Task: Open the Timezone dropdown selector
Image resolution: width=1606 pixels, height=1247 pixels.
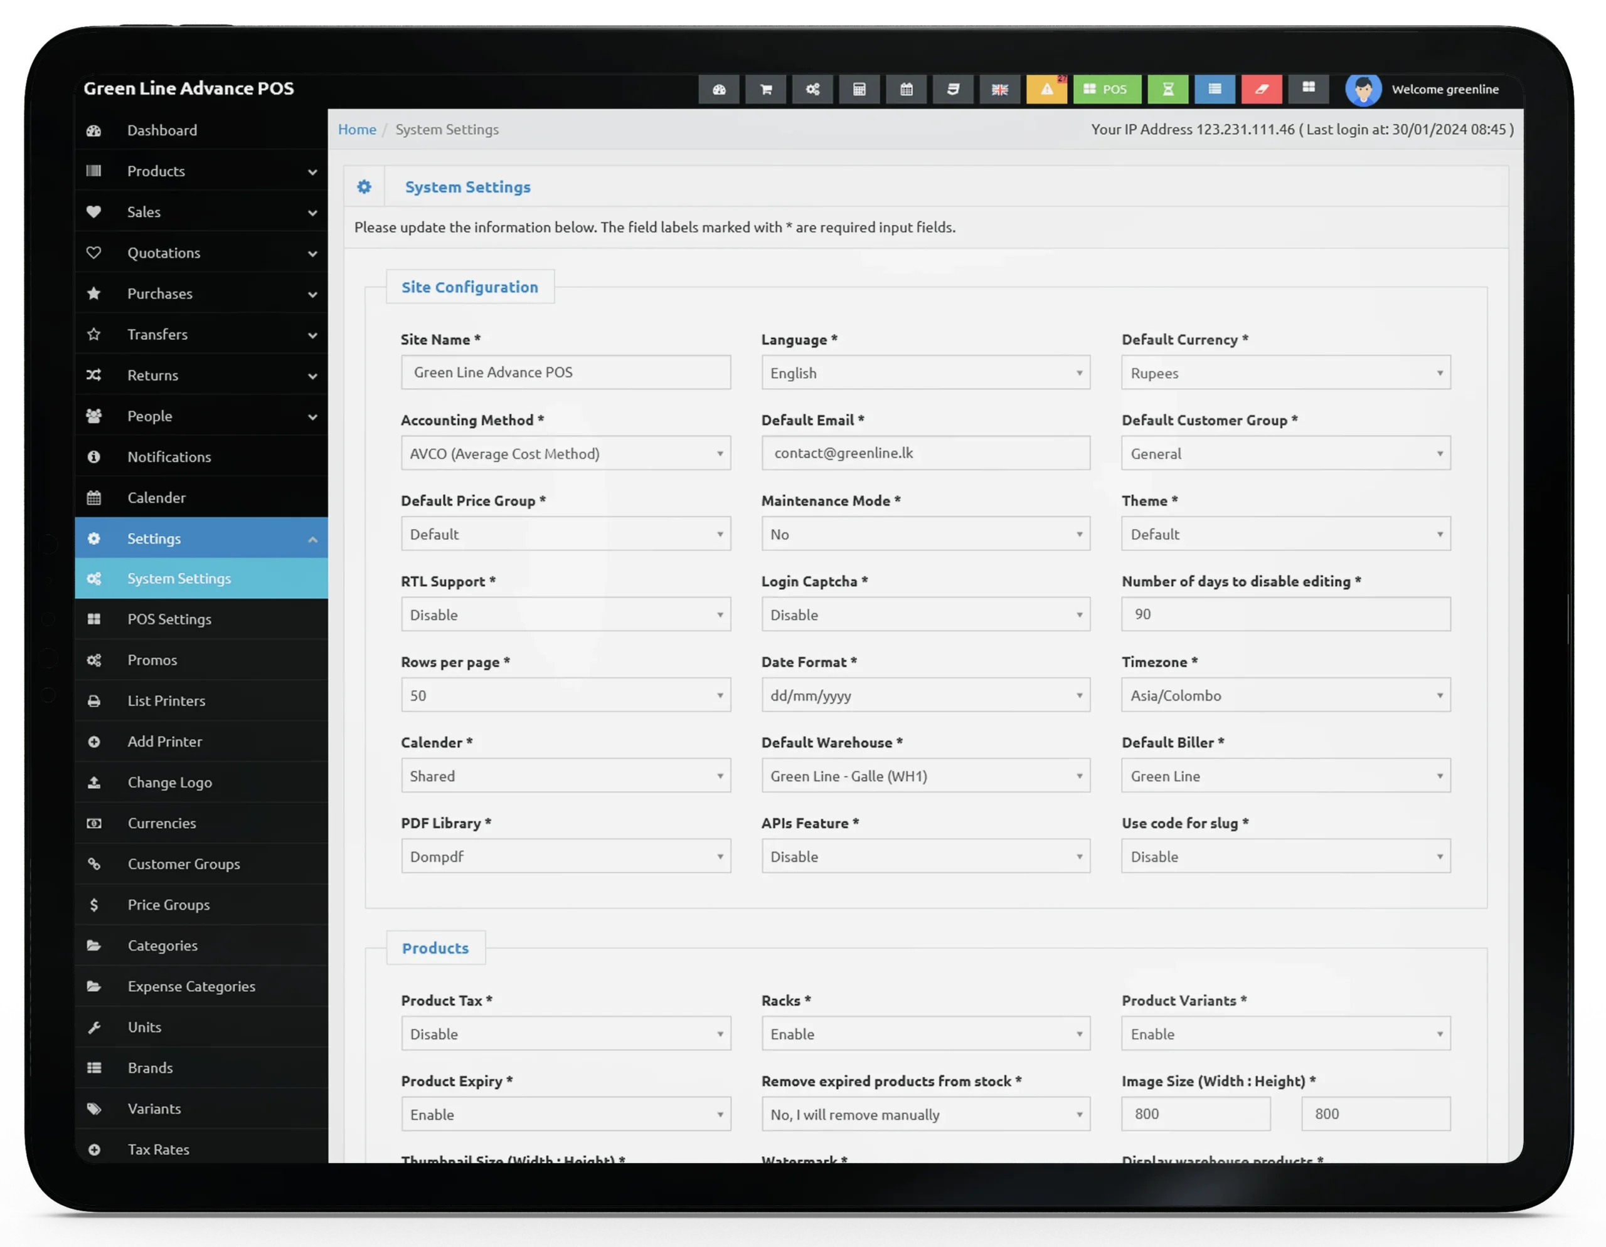Action: click(1284, 695)
